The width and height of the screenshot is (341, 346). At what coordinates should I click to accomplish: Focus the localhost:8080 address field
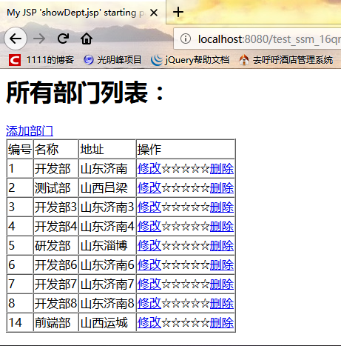coord(257,39)
